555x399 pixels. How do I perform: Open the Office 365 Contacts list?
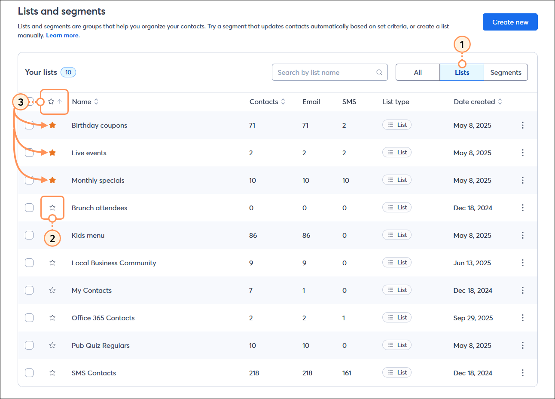point(103,318)
